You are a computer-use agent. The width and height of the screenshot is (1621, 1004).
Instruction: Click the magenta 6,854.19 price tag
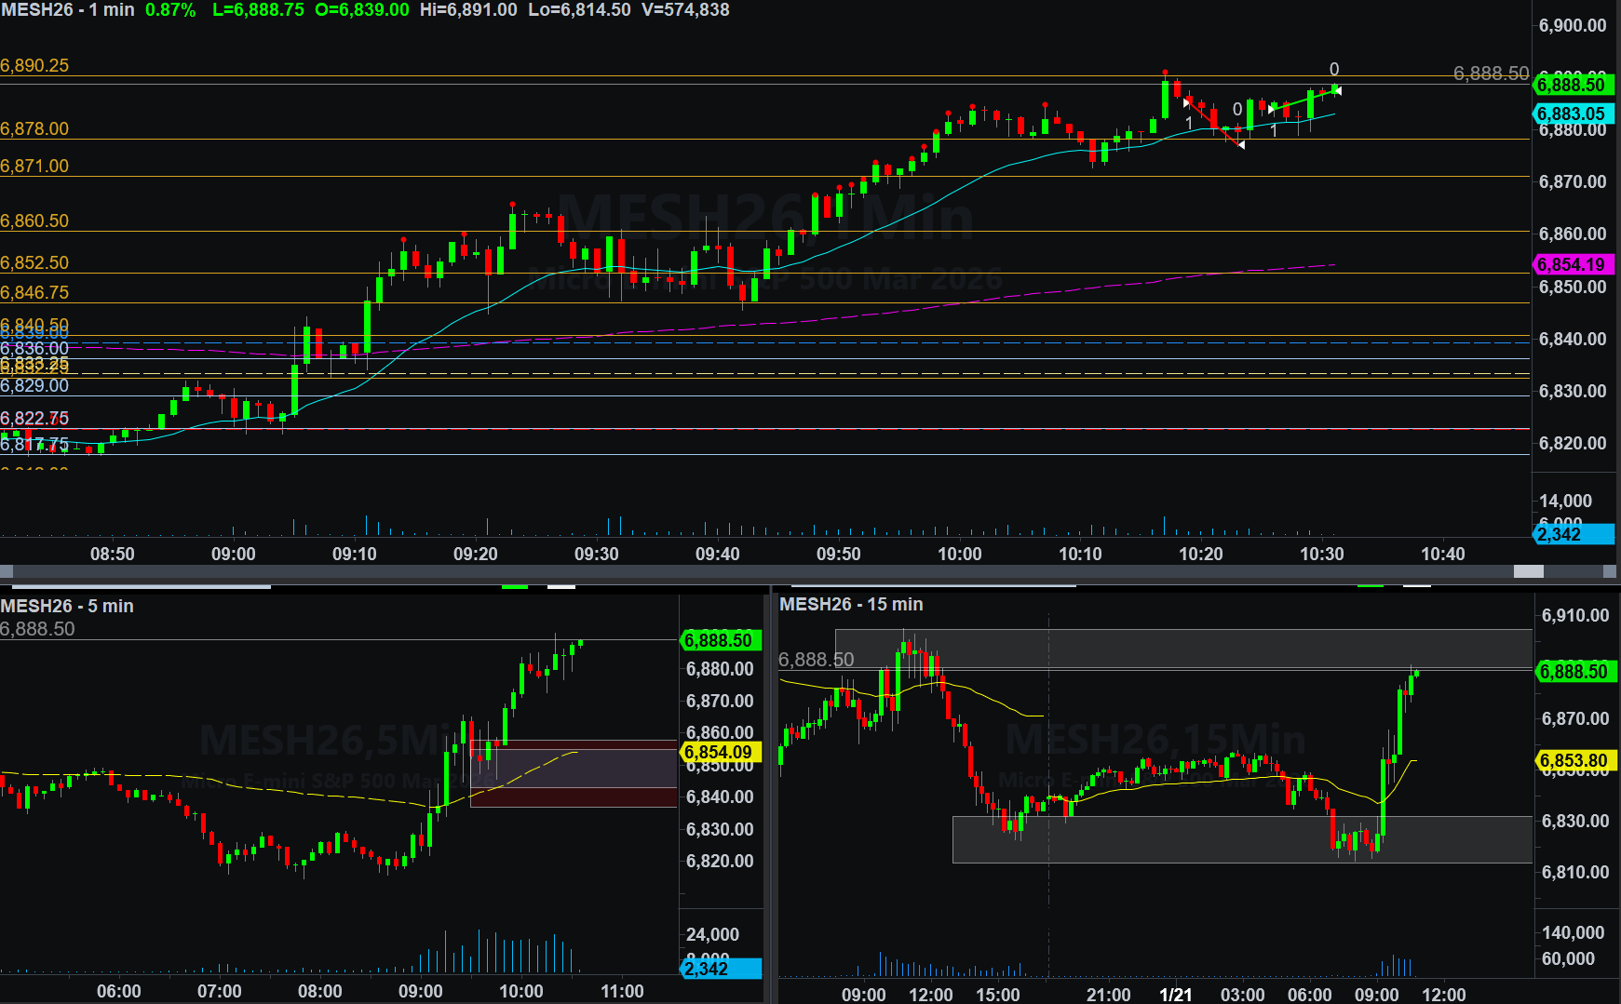point(1572,265)
